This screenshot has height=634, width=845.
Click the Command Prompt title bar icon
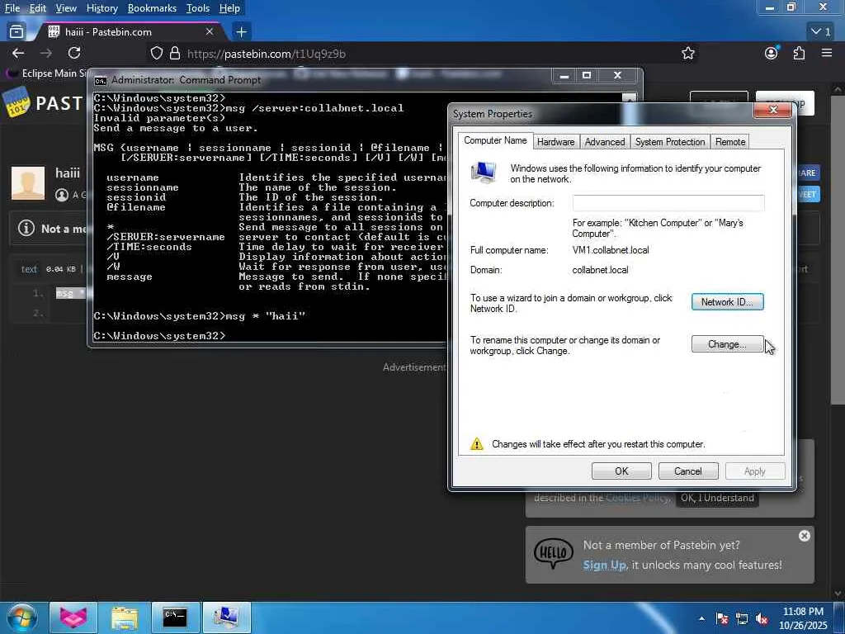[x=100, y=80]
